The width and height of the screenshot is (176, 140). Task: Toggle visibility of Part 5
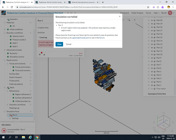[152, 72]
